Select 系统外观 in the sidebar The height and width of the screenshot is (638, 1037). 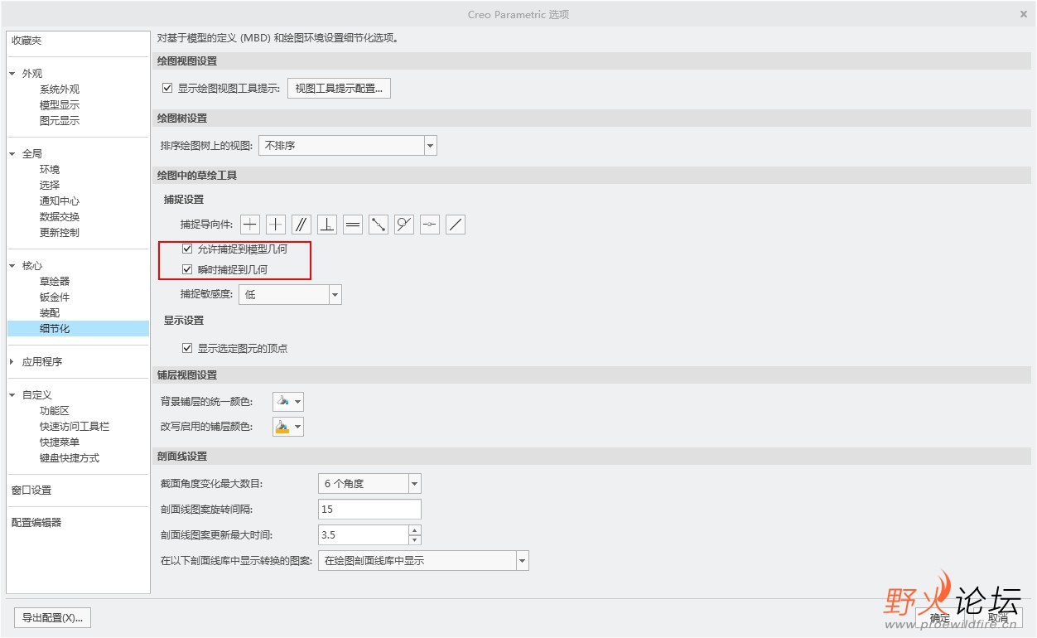60,89
